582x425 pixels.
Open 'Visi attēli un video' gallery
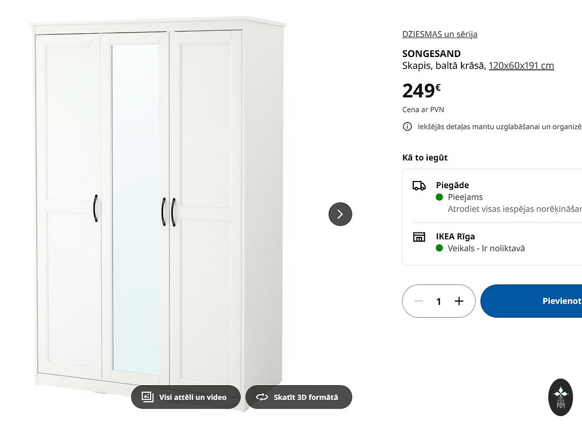click(185, 397)
